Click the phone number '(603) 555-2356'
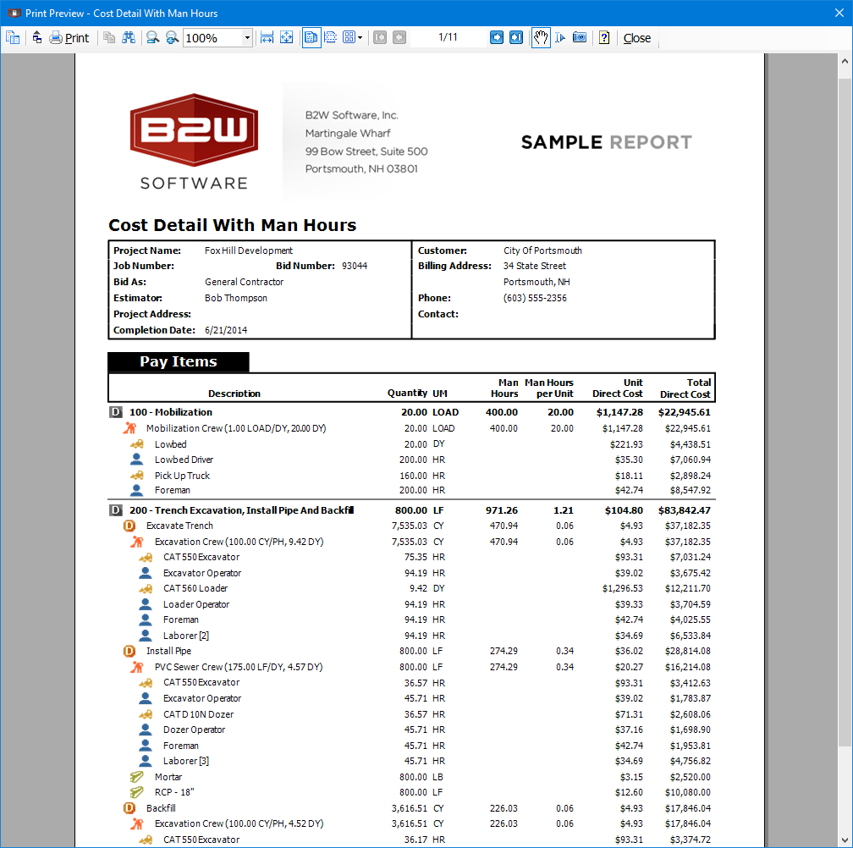Image resolution: width=853 pixels, height=848 pixels. 535,298
